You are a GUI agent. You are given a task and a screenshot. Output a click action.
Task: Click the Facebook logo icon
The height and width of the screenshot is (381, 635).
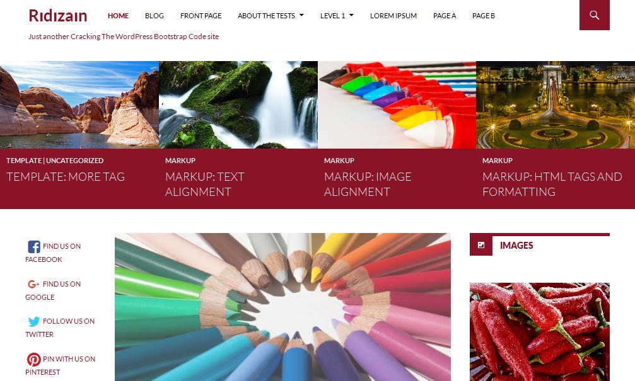click(34, 246)
